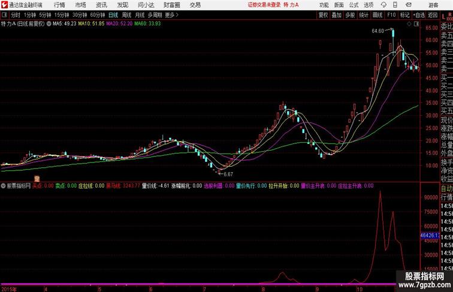
Task: Open the 资讯 menu
Action: click(101, 5)
